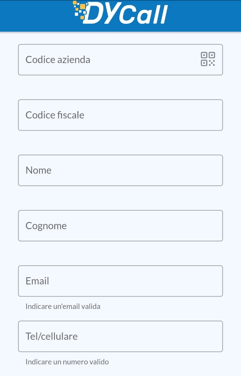
Task: Activate the Cognome input field
Action: (120, 226)
